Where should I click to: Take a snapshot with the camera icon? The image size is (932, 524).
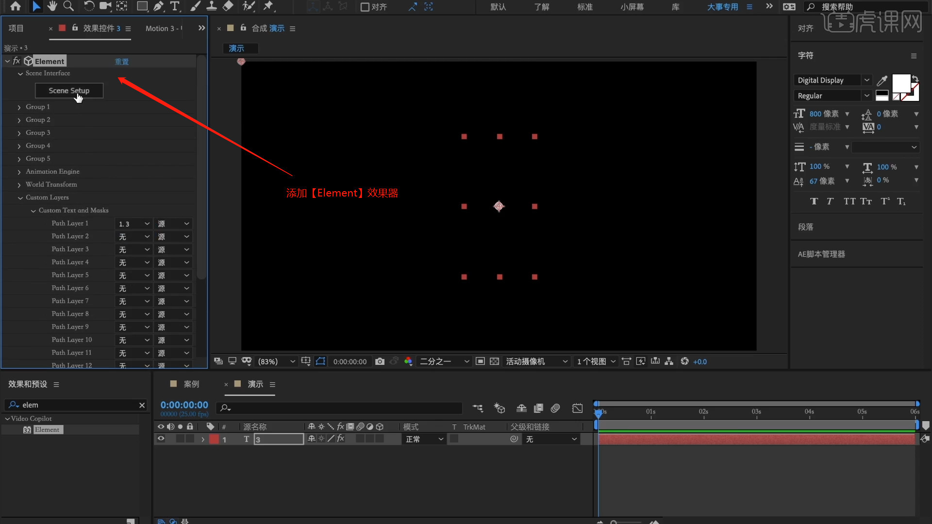(x=380, y=361)
